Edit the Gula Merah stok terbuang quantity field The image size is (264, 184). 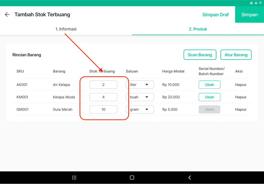click(103, 109)
